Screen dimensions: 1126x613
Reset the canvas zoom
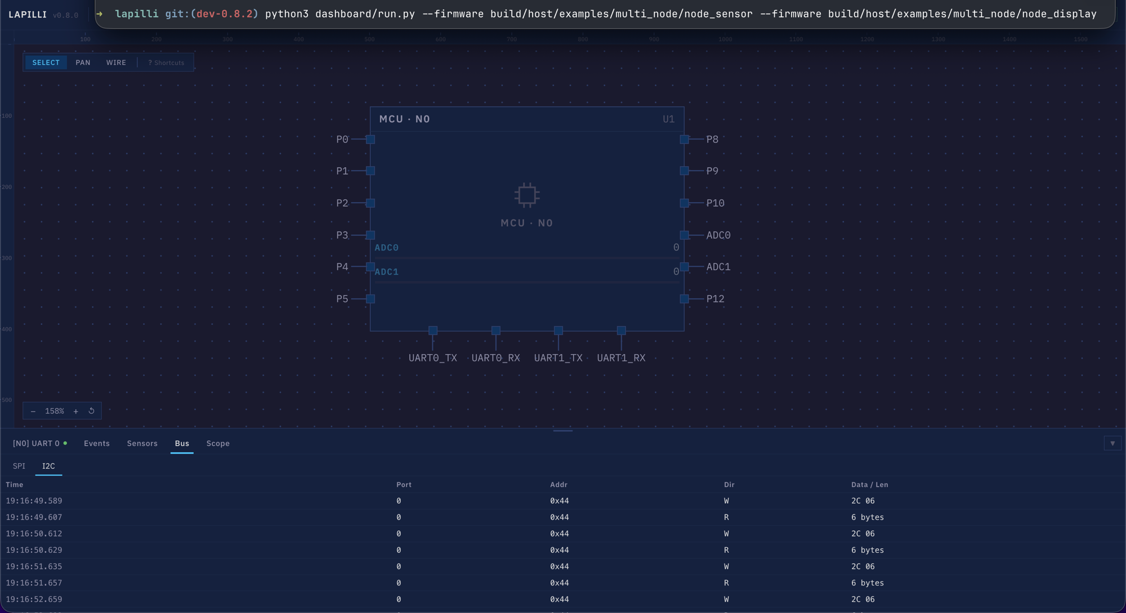91,411
